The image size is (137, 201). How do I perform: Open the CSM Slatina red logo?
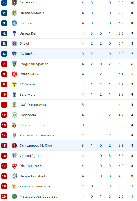pos(14,74)
